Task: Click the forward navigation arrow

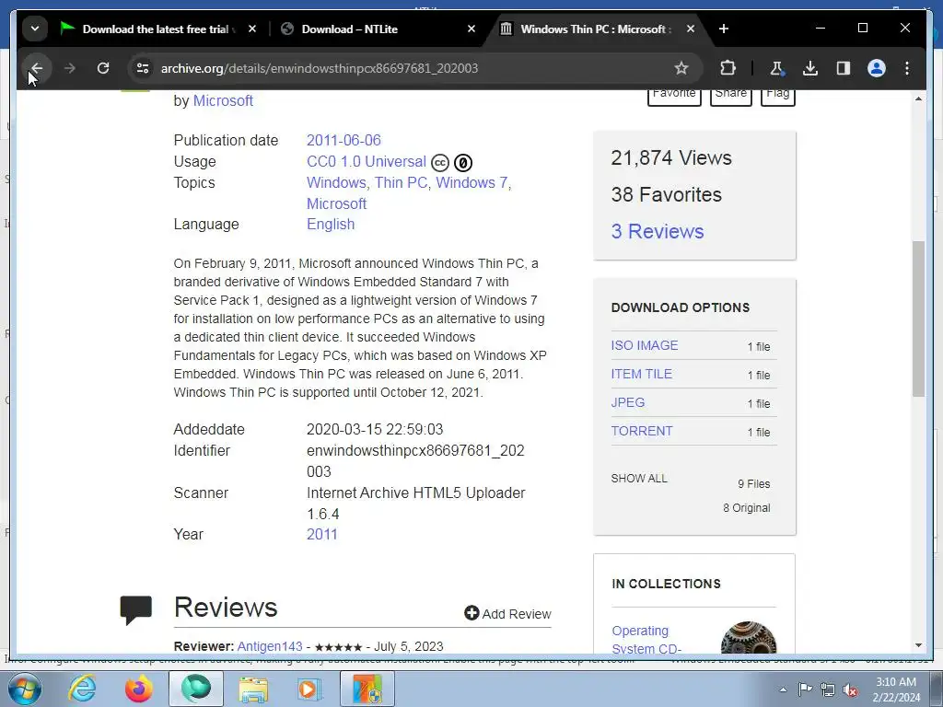Action: point(70,68)
